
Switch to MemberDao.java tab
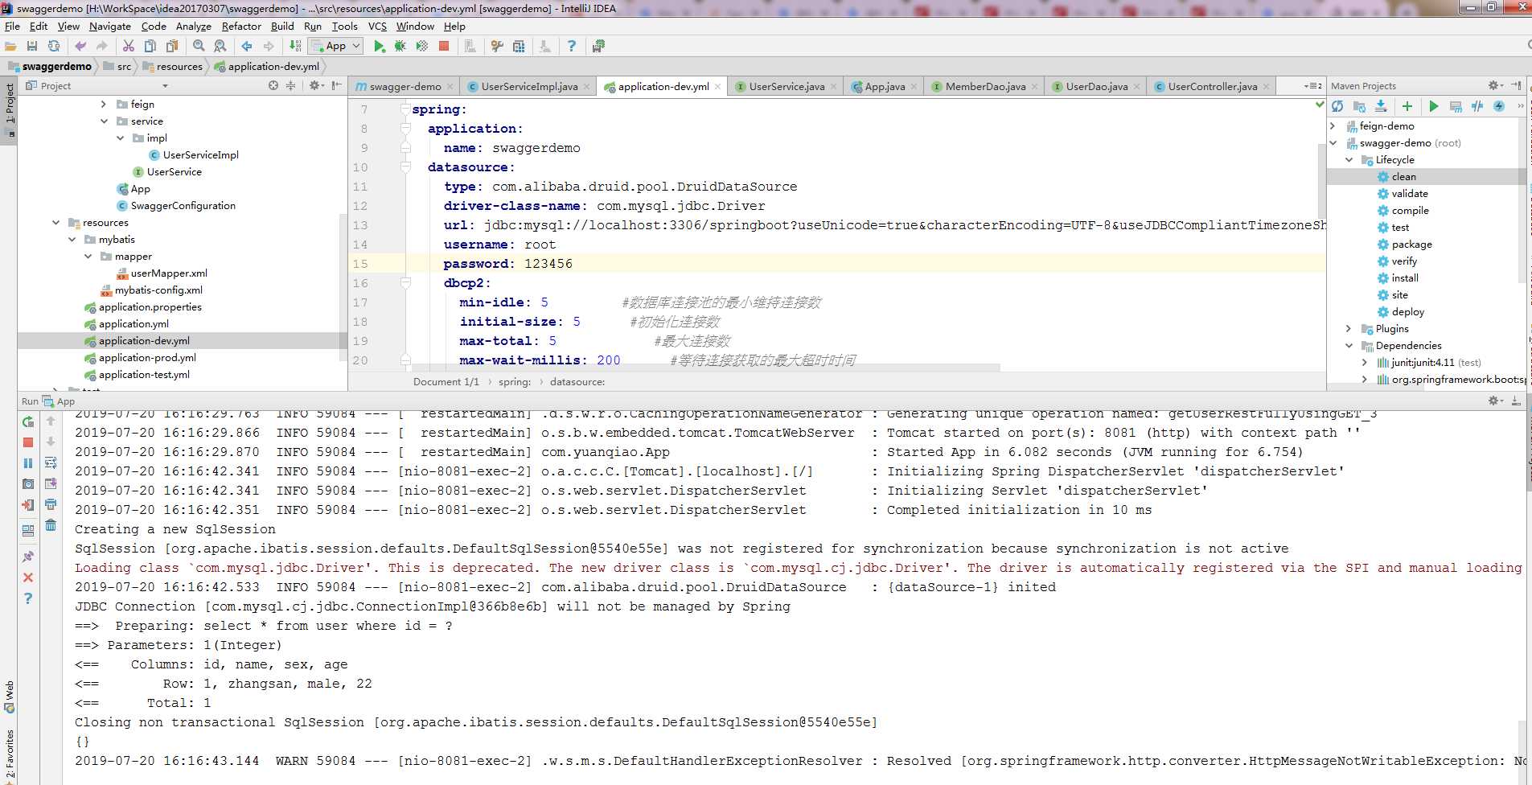point(985,87)
